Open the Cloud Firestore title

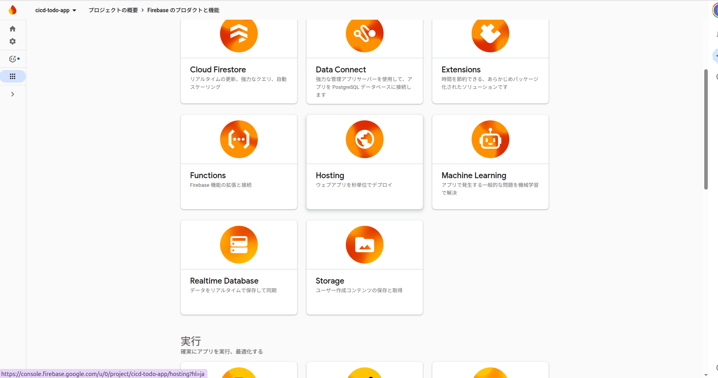click(x=218, y=70)
